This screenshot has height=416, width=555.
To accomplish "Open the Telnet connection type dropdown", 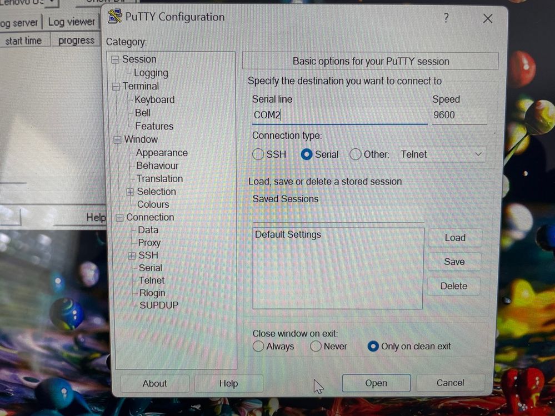I will click(442, 154).
